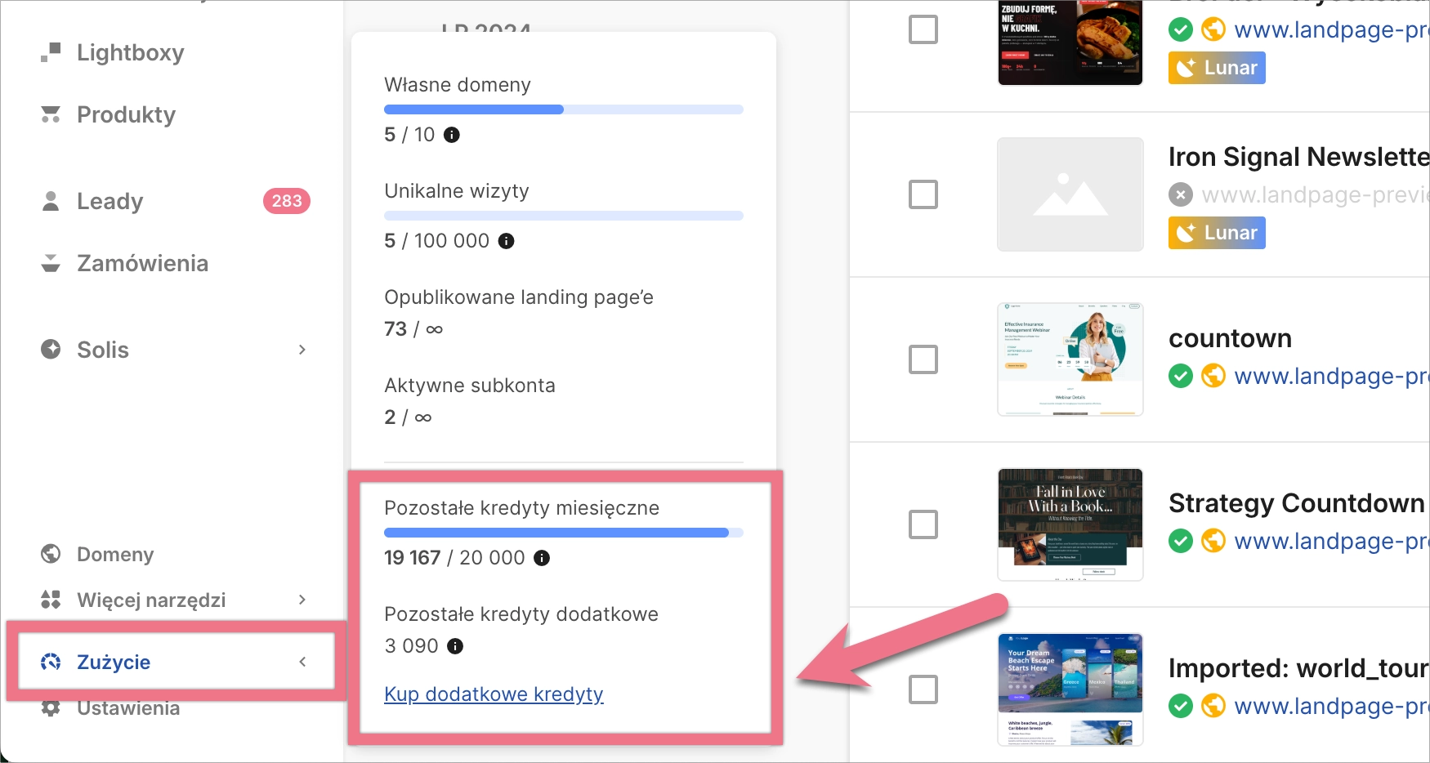Click the Ustawienia gear icon

51,708
